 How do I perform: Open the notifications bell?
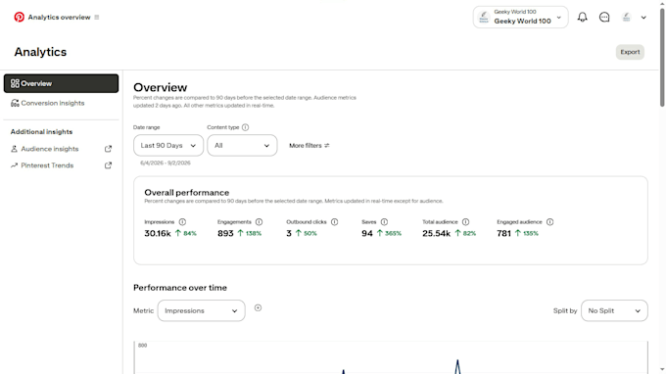[x=583, y=17]
